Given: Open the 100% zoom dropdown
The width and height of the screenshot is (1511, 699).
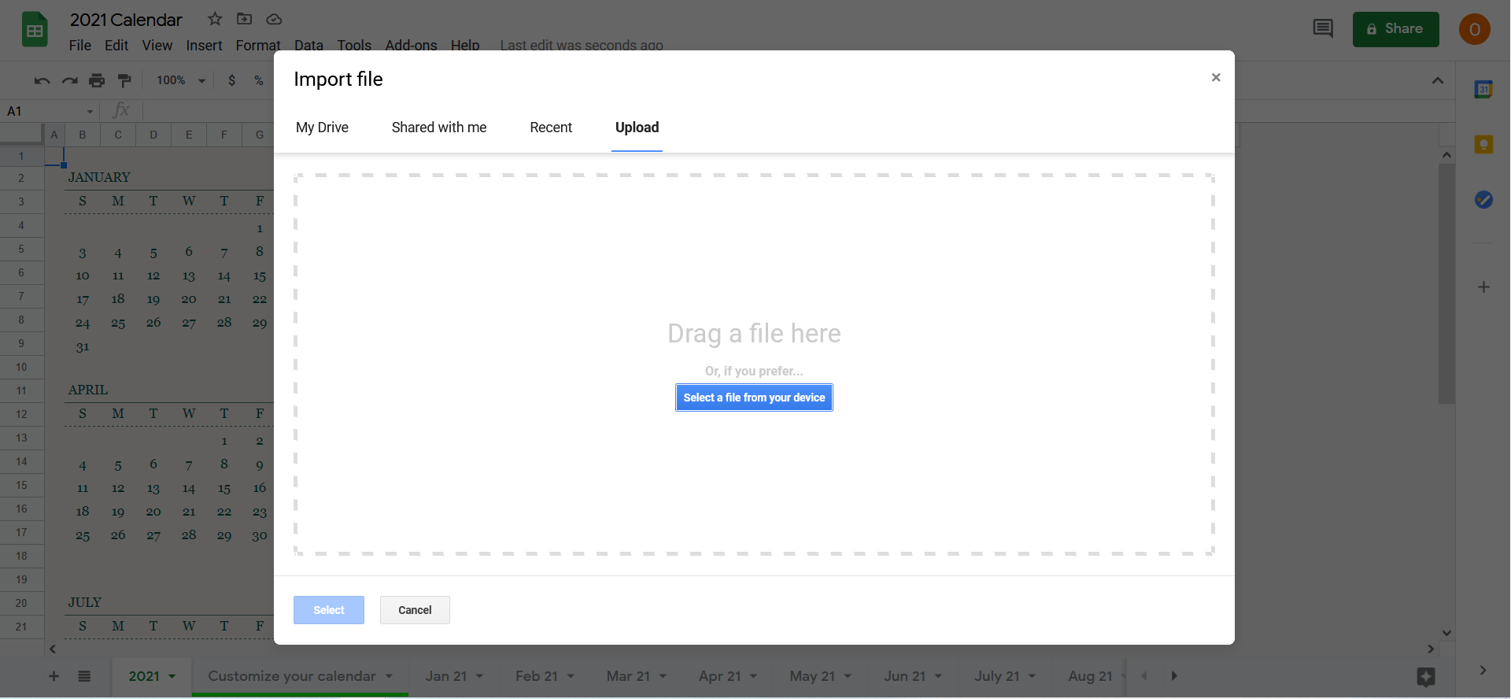Looking at the screenshot, I should coord(180,80).
